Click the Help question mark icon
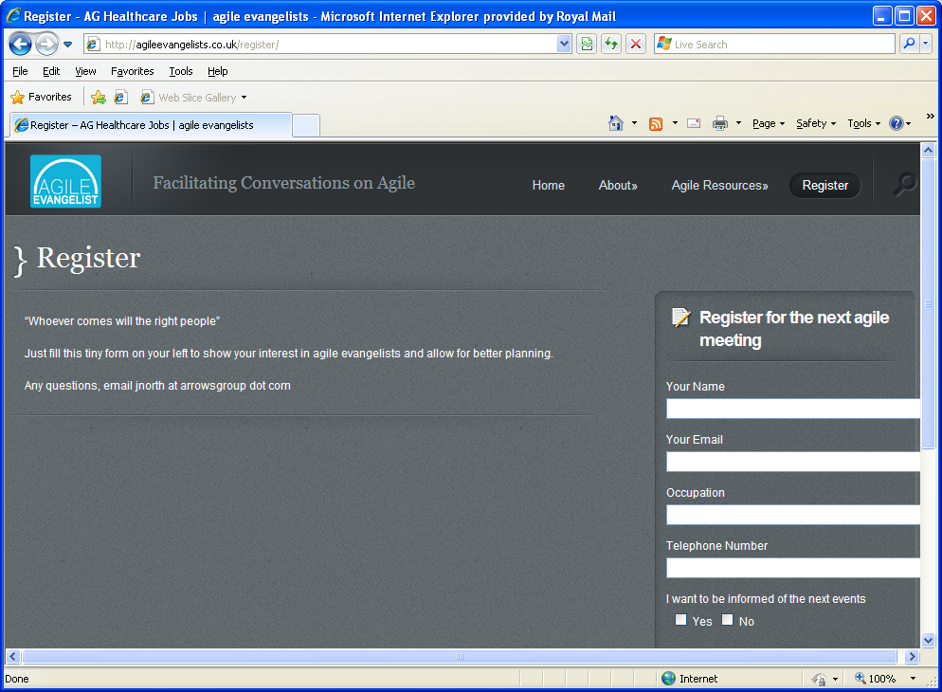 tap(897, 123)
